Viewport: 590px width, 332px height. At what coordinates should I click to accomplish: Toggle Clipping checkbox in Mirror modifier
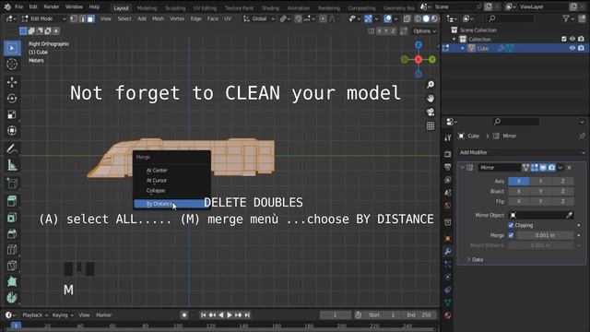coord(511,225)
